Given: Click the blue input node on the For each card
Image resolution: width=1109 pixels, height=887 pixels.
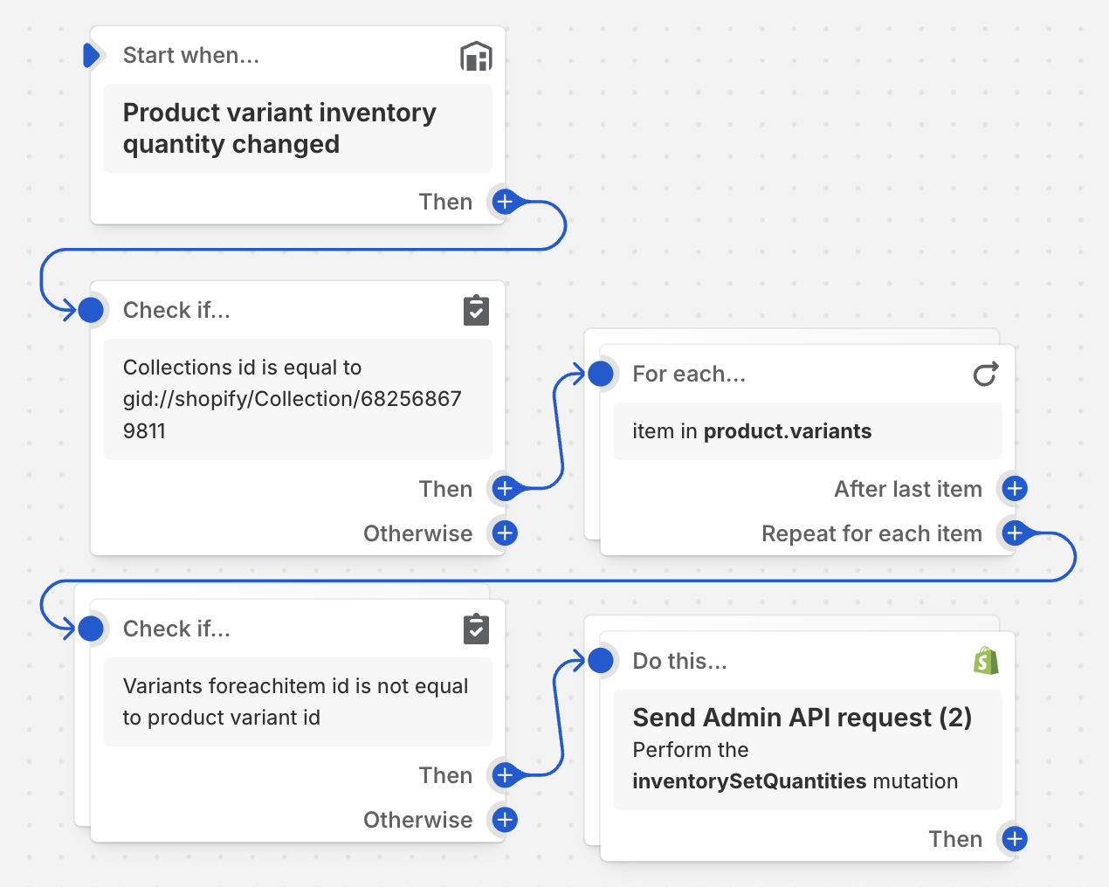Looking at the screenshot, I should [x=601, y=375].
